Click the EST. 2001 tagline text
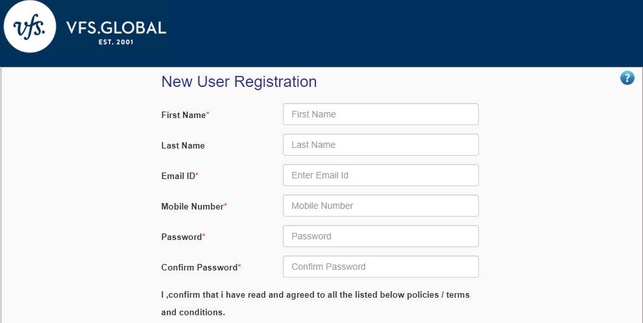This screenshot has height=323, width=643. (x=116, y=42)
